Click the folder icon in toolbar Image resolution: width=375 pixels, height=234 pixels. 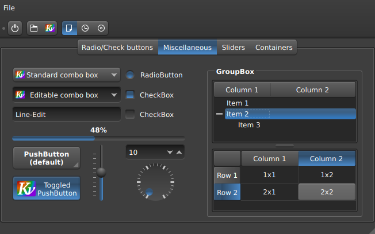click(x=34, y=28)
